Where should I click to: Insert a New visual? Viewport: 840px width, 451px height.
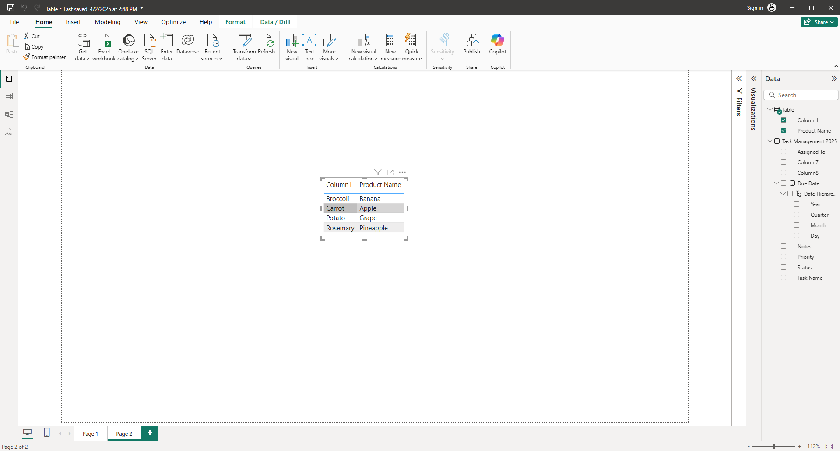coord(292,47)
